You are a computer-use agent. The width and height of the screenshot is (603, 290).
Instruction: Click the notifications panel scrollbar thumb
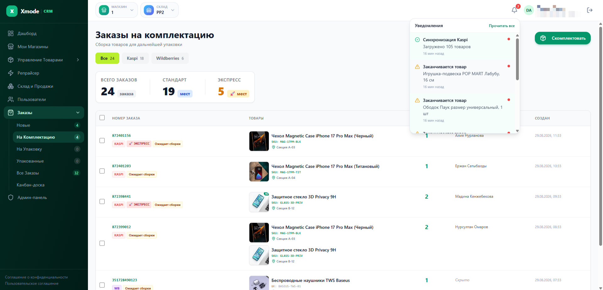click(x=517, y=59)
